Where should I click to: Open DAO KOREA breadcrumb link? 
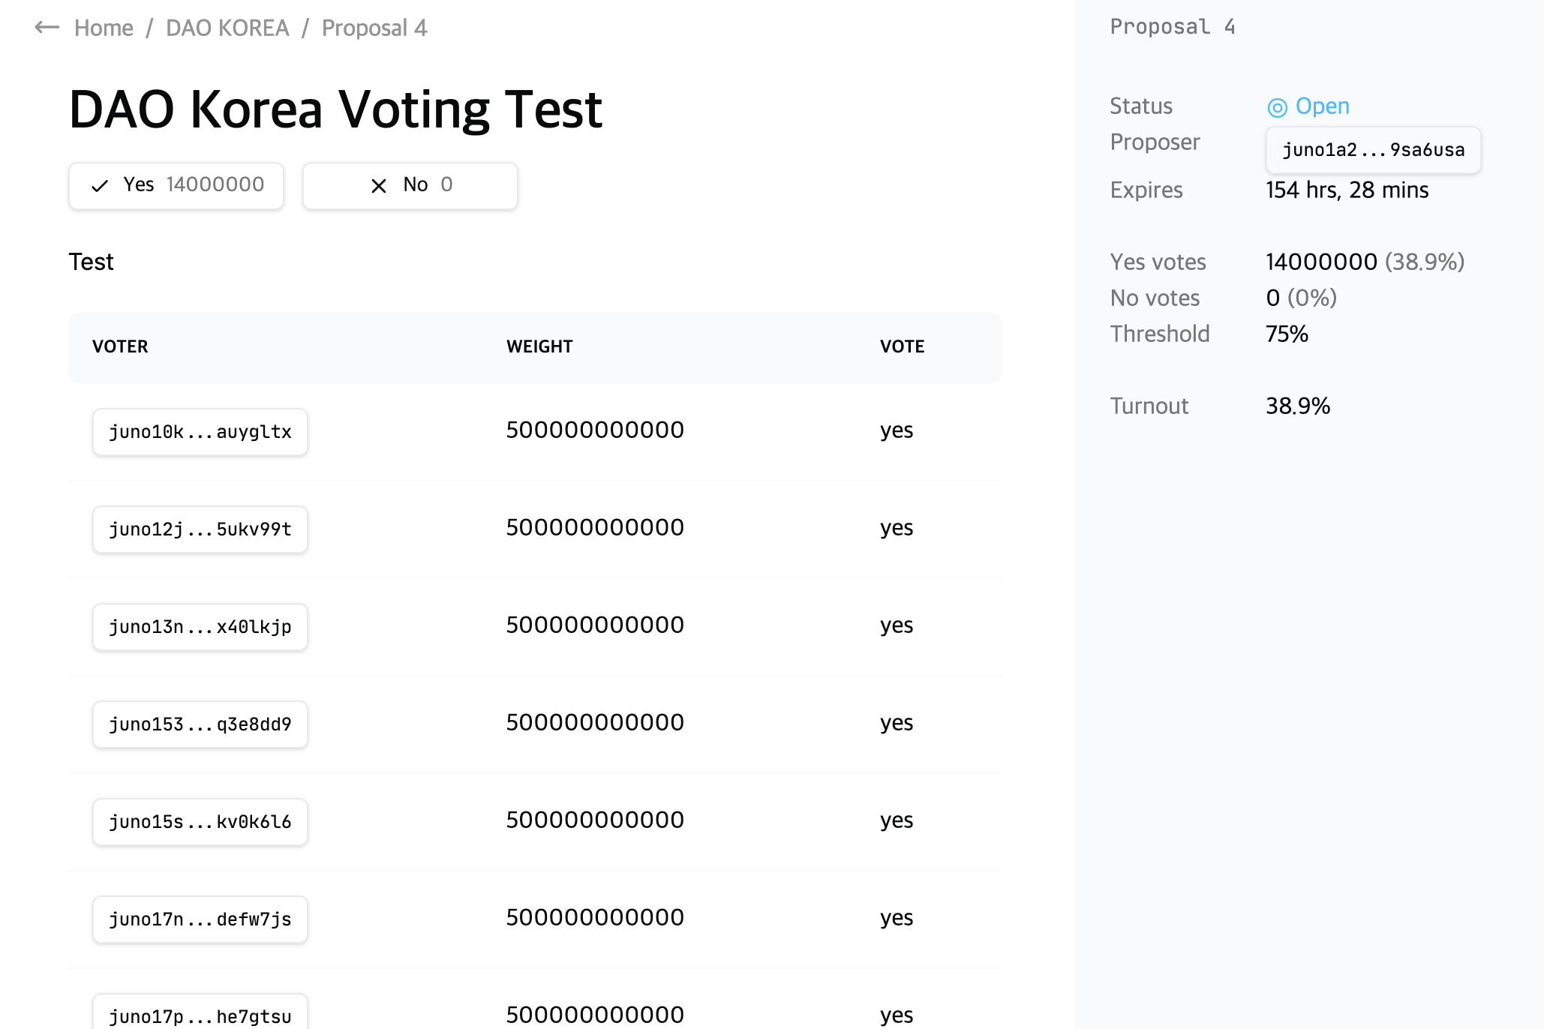227,28
